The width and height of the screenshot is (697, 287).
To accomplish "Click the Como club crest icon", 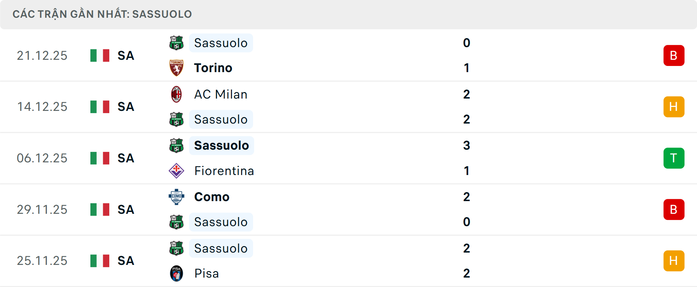I will (176, 197).
